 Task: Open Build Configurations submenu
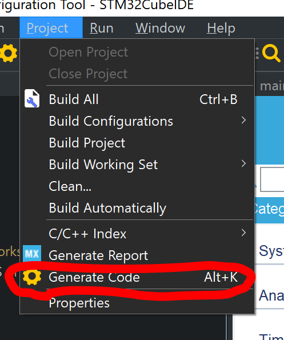click(x=137, y=121)
